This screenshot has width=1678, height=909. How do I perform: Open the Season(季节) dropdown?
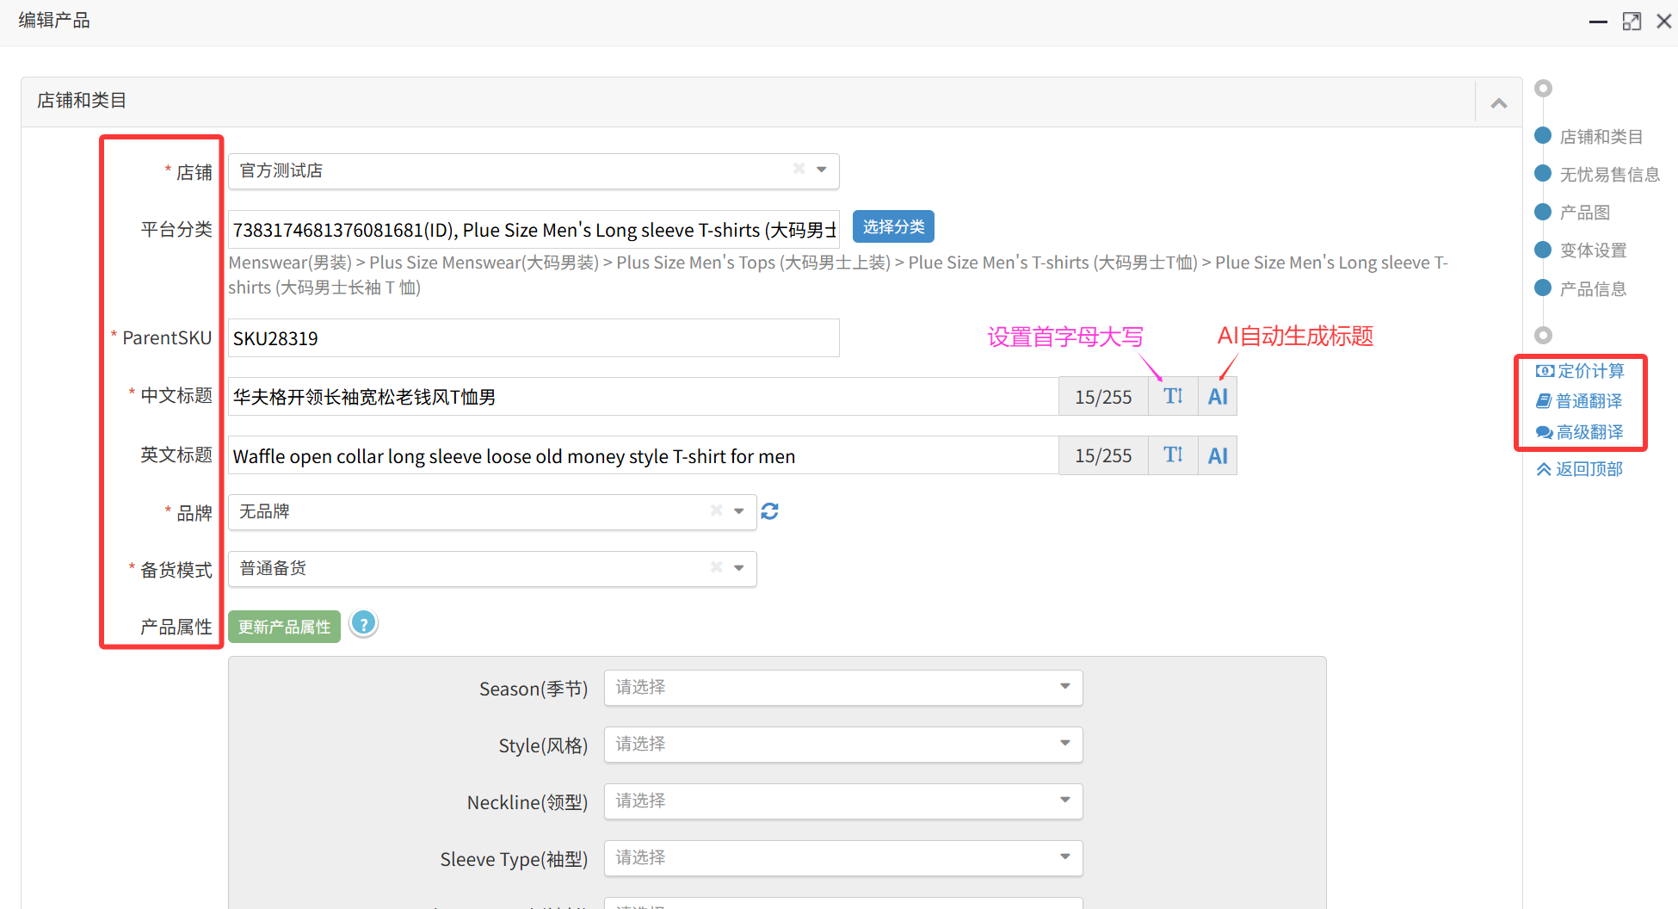[842, 687]
